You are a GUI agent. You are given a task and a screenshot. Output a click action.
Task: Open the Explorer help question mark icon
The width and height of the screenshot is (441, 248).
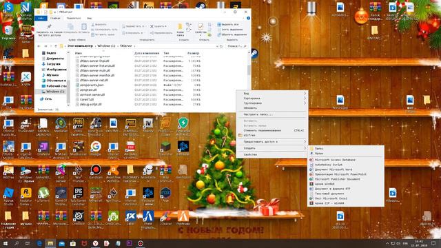[248, 19]
